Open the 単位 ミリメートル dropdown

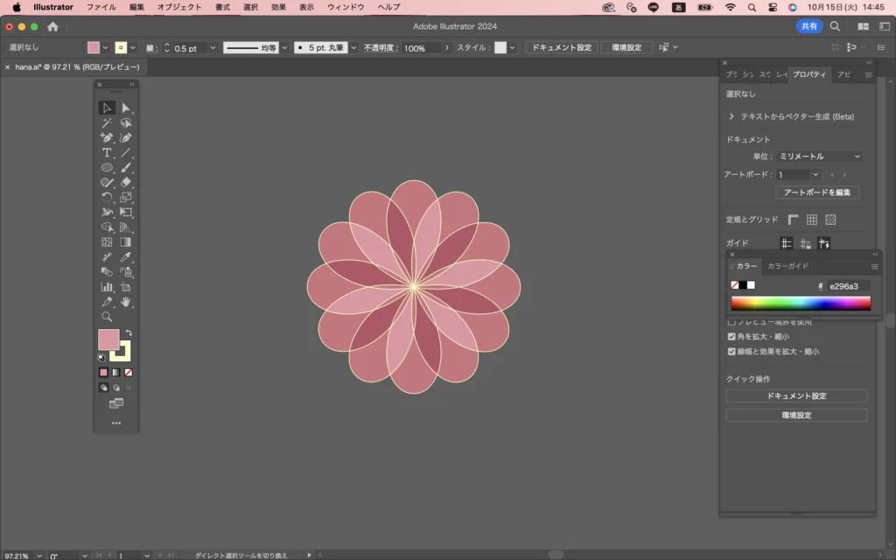[820, 157]
